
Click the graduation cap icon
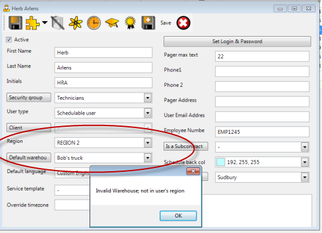112,23
